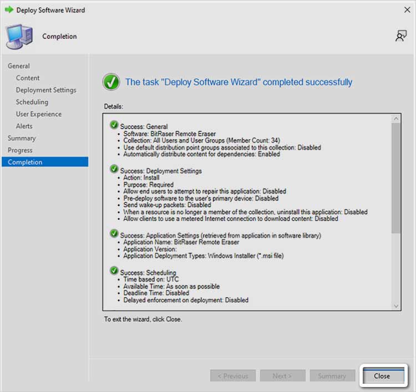Viewport: 416px width, 392px height.
Task: Click the checkmark next to Success: General
Action: (114, 125)
